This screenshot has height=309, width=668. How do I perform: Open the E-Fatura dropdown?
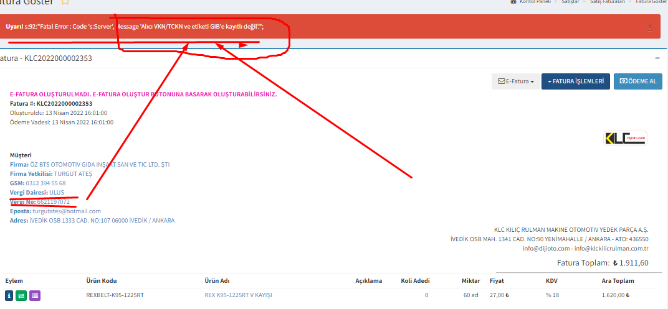click(x=516, y=81)
